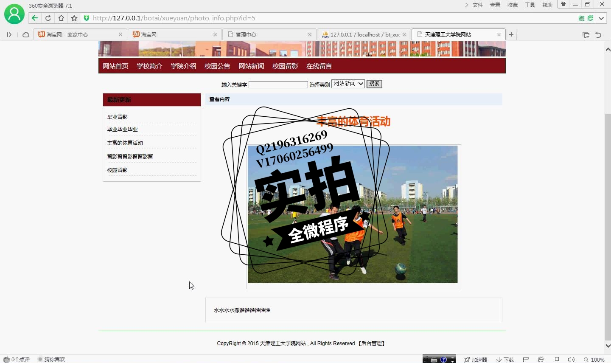Click the flag icon in status bar
Screen dimensions: 611x363
click(x=526, y=360)
